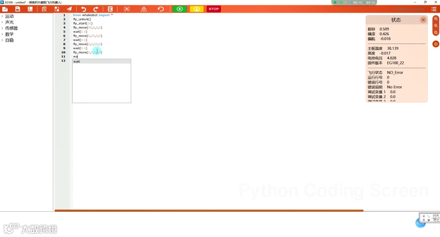Image resolution: width=440 pixels, height=237 pixels.
Task: Open the hamburger list menu at top right
Action: 434,9
